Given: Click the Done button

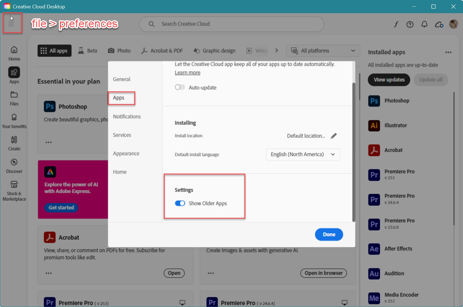Looking at the screenshot, I should tap(329, 234).
